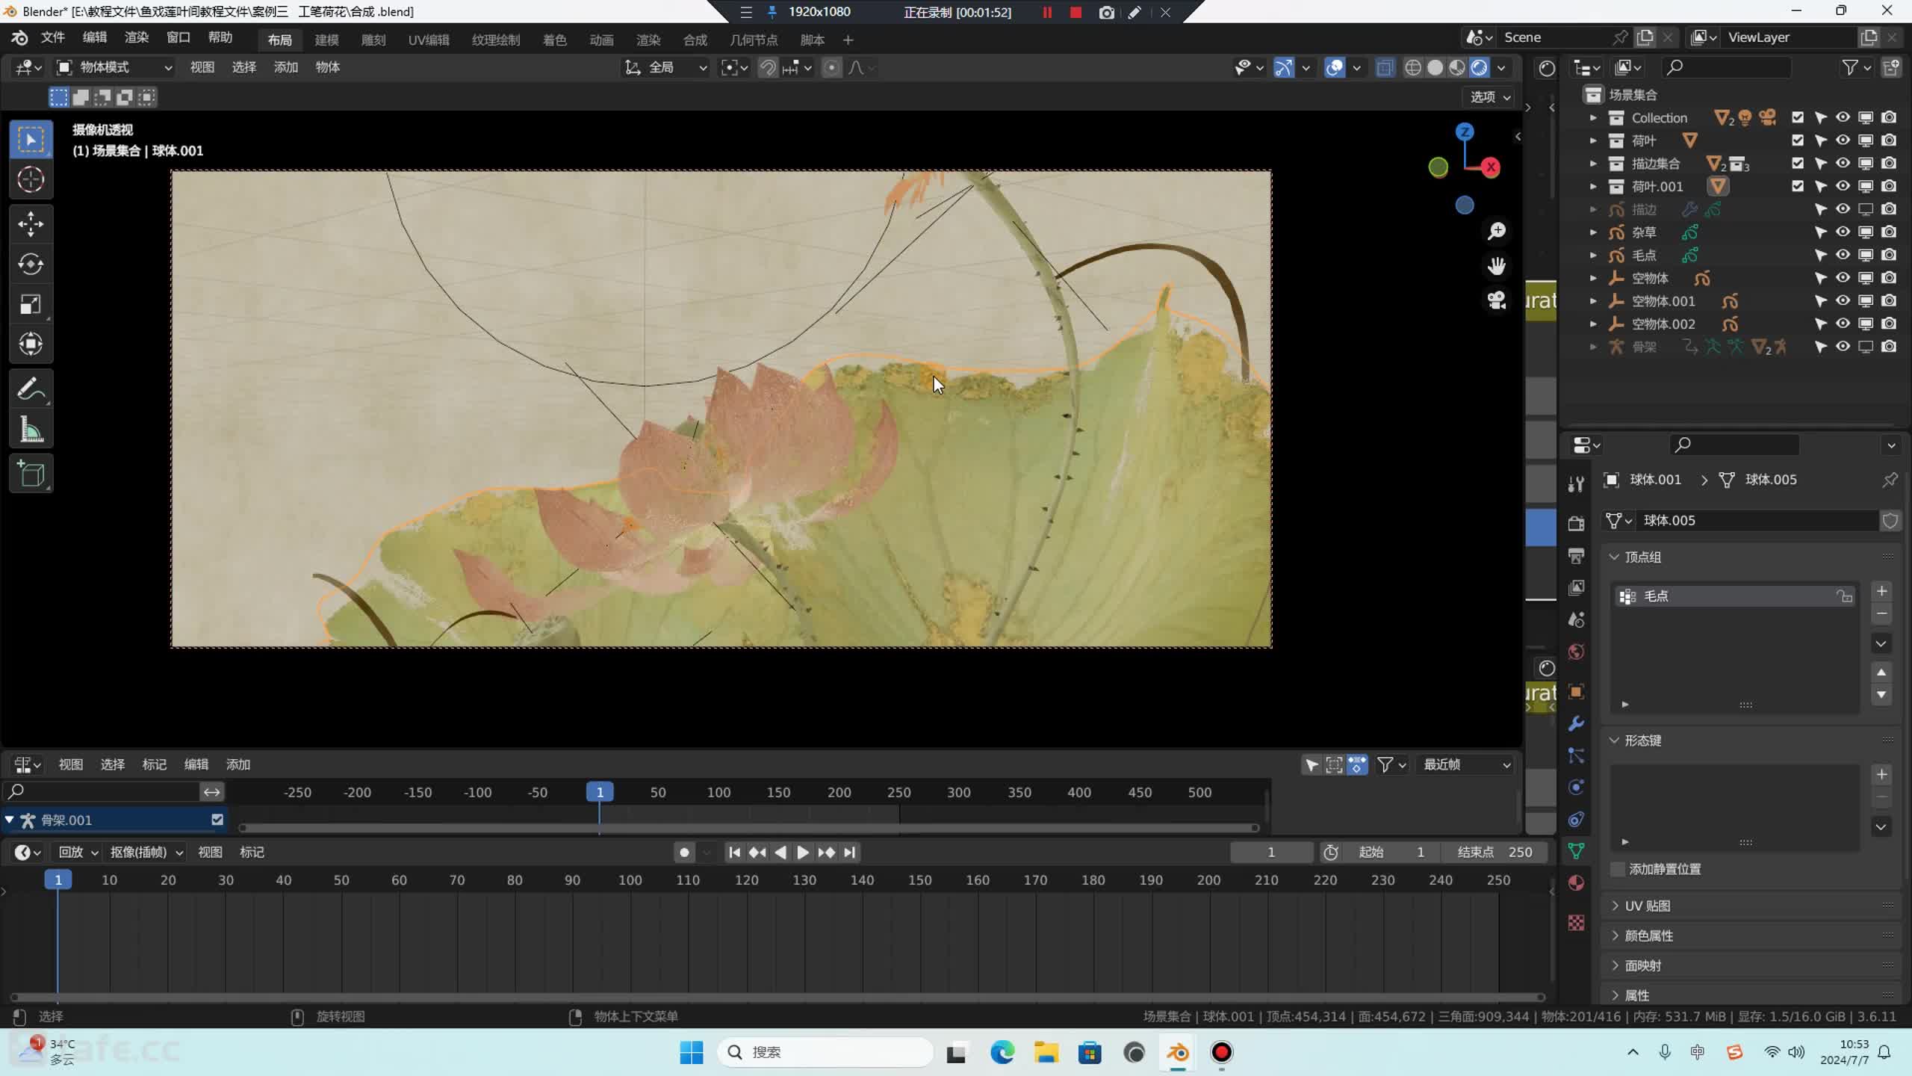
Task: Stop the screen recording
Action: click(x=1075, y=12)
